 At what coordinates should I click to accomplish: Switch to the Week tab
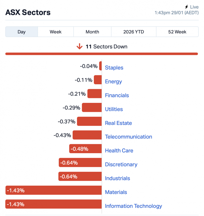point(56,32)
